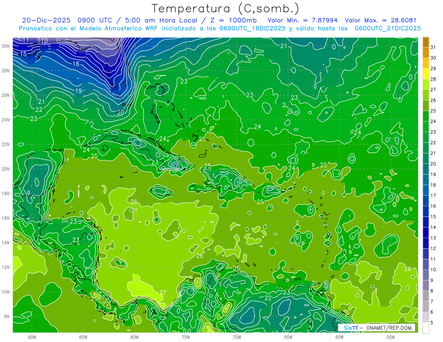Click the valid-until time '0600UTC_21DIC2025'
Image resolution: width=443 pixels, height=342 pixels.
[388, 28]
